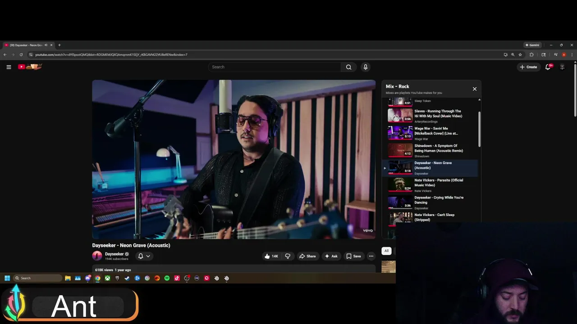
Task: Open File Explorer from the taskbar
Action: point(68,278)
